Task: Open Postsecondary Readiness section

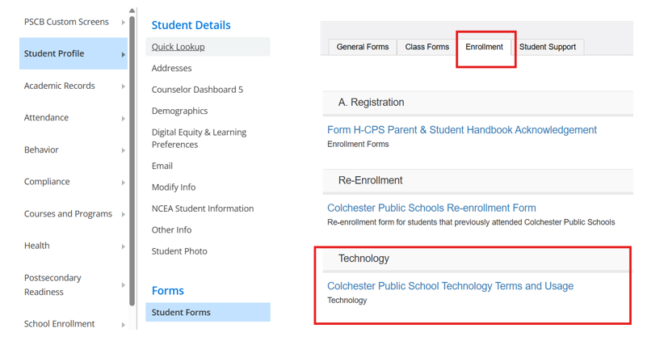Action: tap(53, 284)
